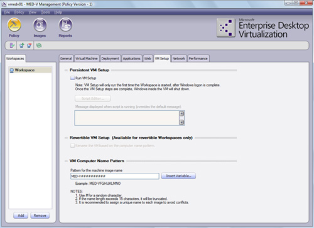Switch to the Deployment tab
The image size is (314, 228).
pos(110,59)
